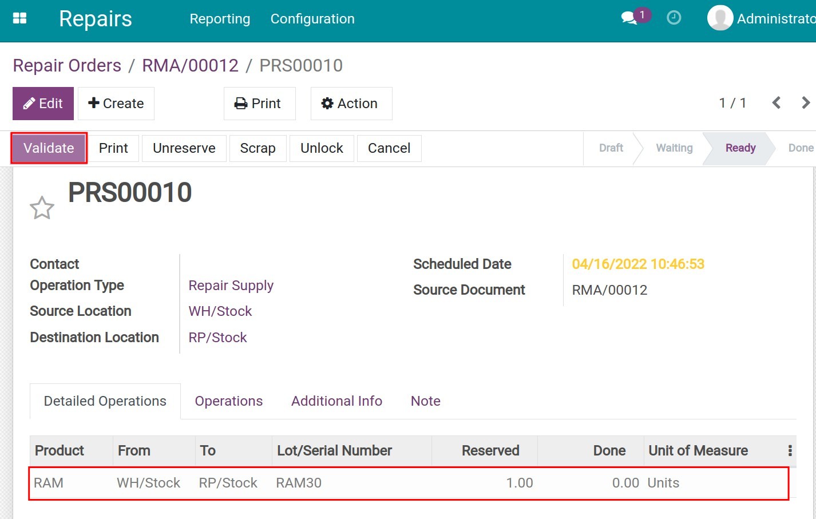
Task: Switch to the Note tab
Action: click(426, 401)
